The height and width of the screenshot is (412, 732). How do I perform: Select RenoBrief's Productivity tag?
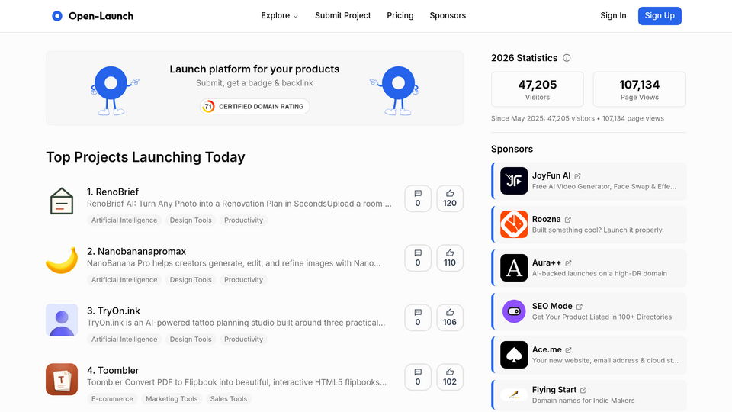pyautogui.click(x=243, y=220)
